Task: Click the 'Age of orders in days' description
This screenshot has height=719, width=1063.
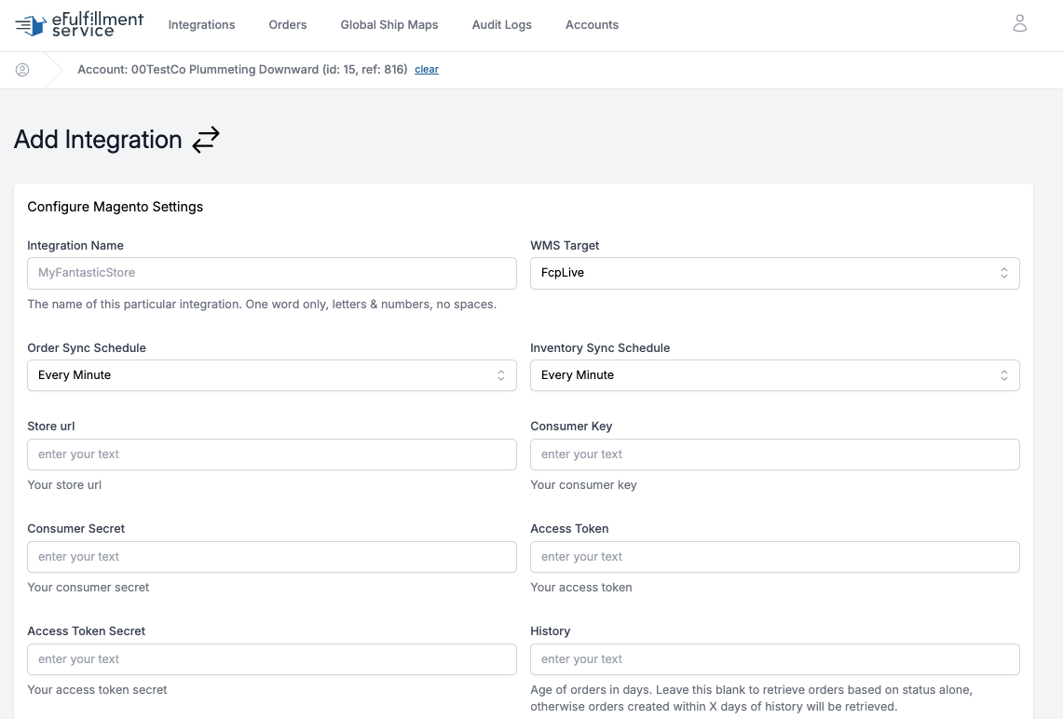Action: coord(751,698)
